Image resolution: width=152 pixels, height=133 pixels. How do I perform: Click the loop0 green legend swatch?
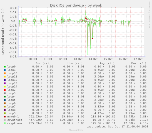tap(5, 67)
